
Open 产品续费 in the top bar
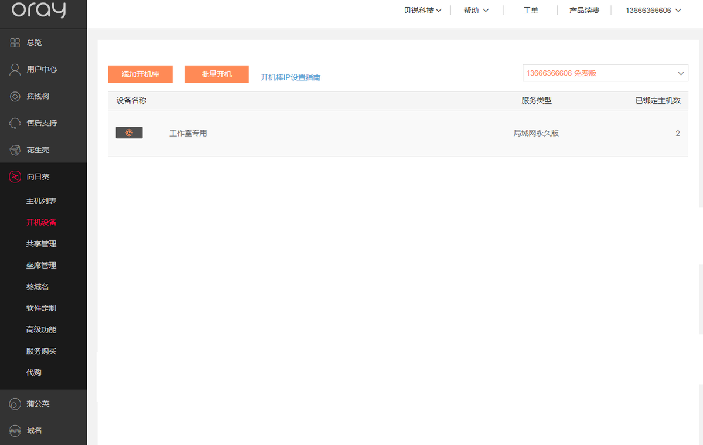(584, 11)
